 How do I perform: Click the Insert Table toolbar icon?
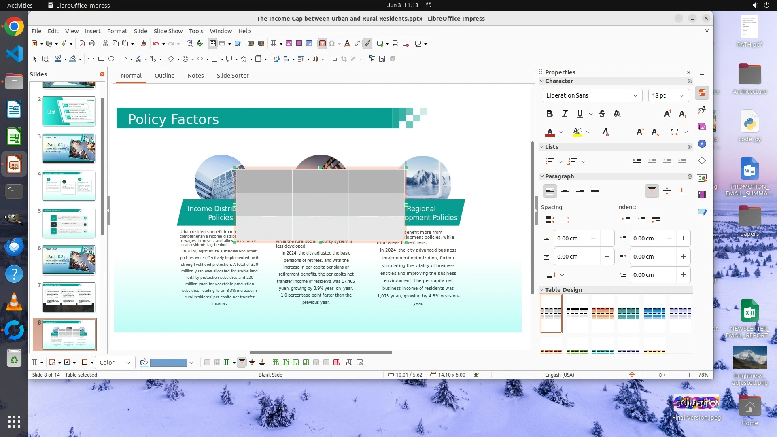pyautogui.click(x=274, y=43)
